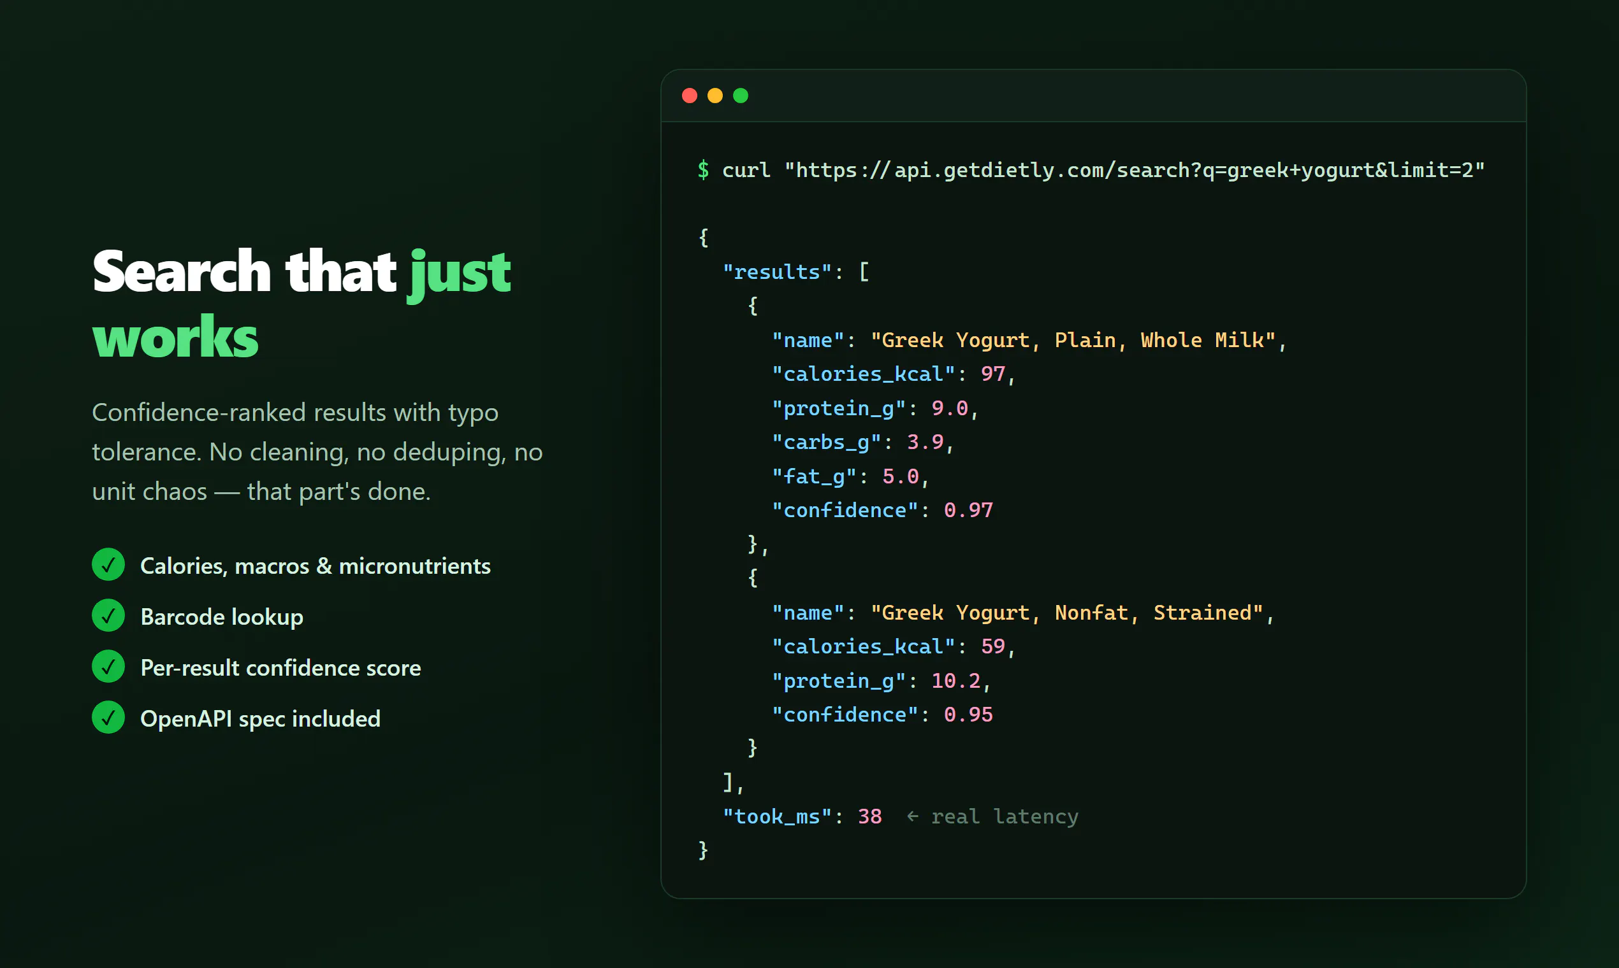This screenshot has width=1619, height=968.
Task: Click "Greek Yogurt, Plain, Whole Milk" name value
Action: [1073, 341]
